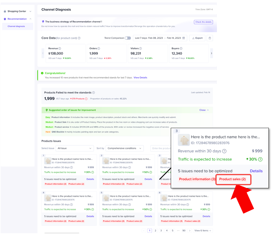Select Channel diagnosis in the sidebar
The width and height of the screenshot is (280, 235).
[16, 26]
